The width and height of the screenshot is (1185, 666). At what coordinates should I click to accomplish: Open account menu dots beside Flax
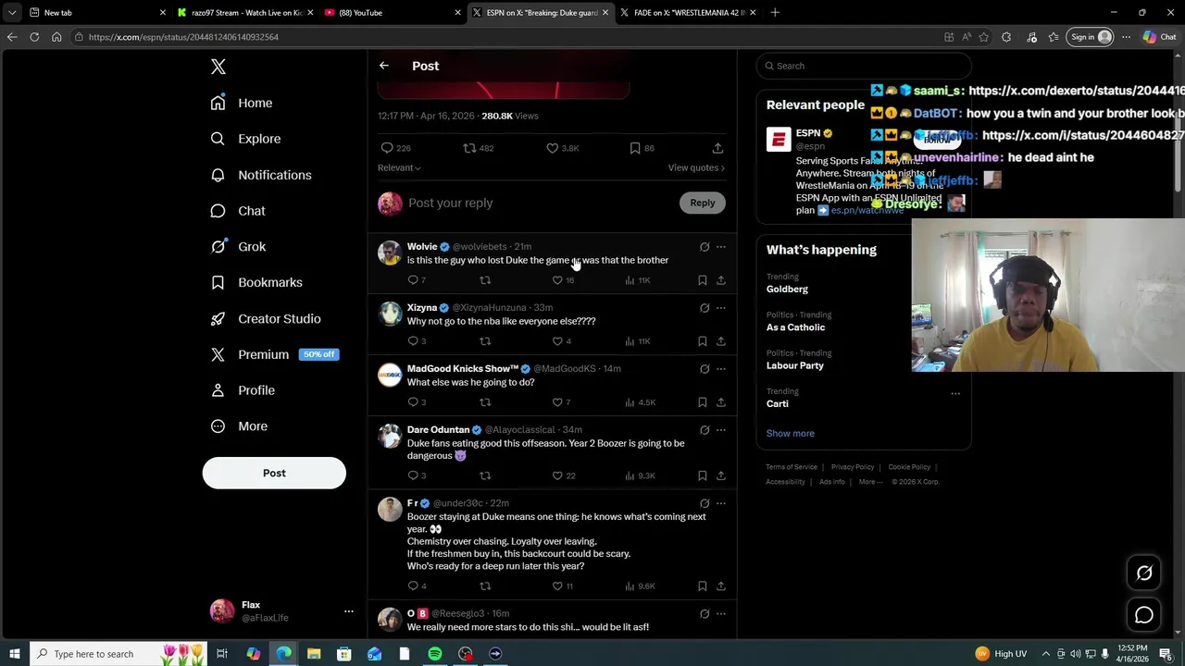(349, 611)
